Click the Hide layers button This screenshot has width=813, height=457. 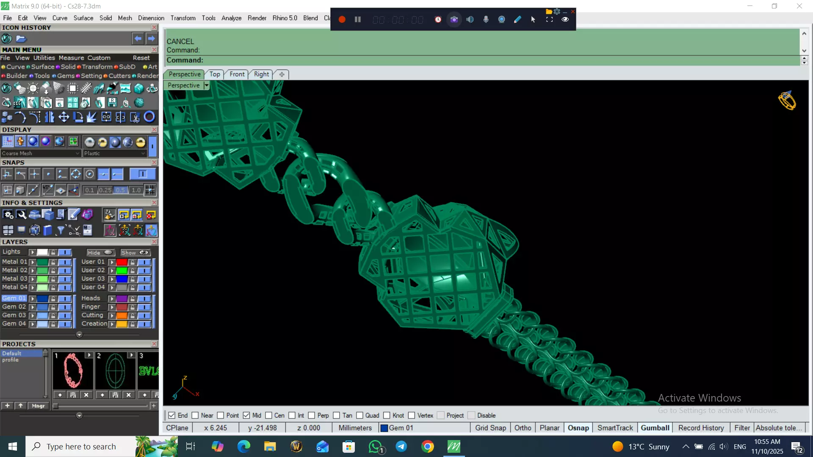click(x=100, y=253)
